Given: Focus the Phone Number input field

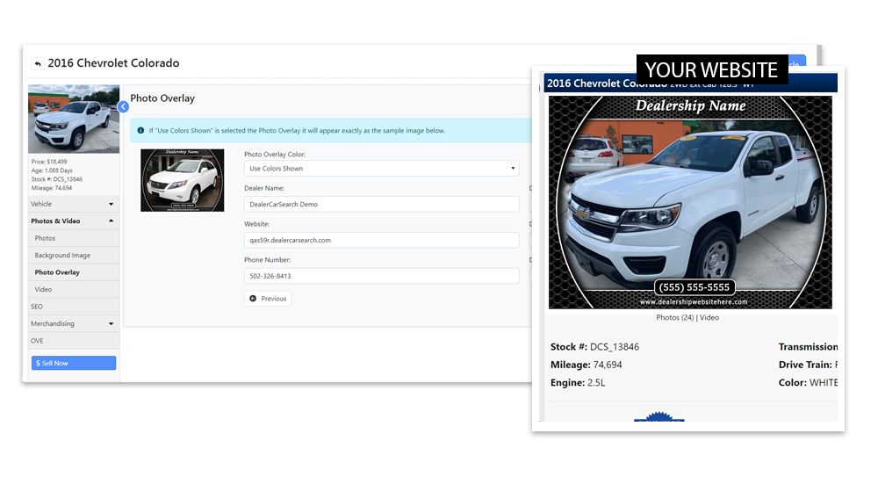Looking at the screenshot, I should click(381, 276).
